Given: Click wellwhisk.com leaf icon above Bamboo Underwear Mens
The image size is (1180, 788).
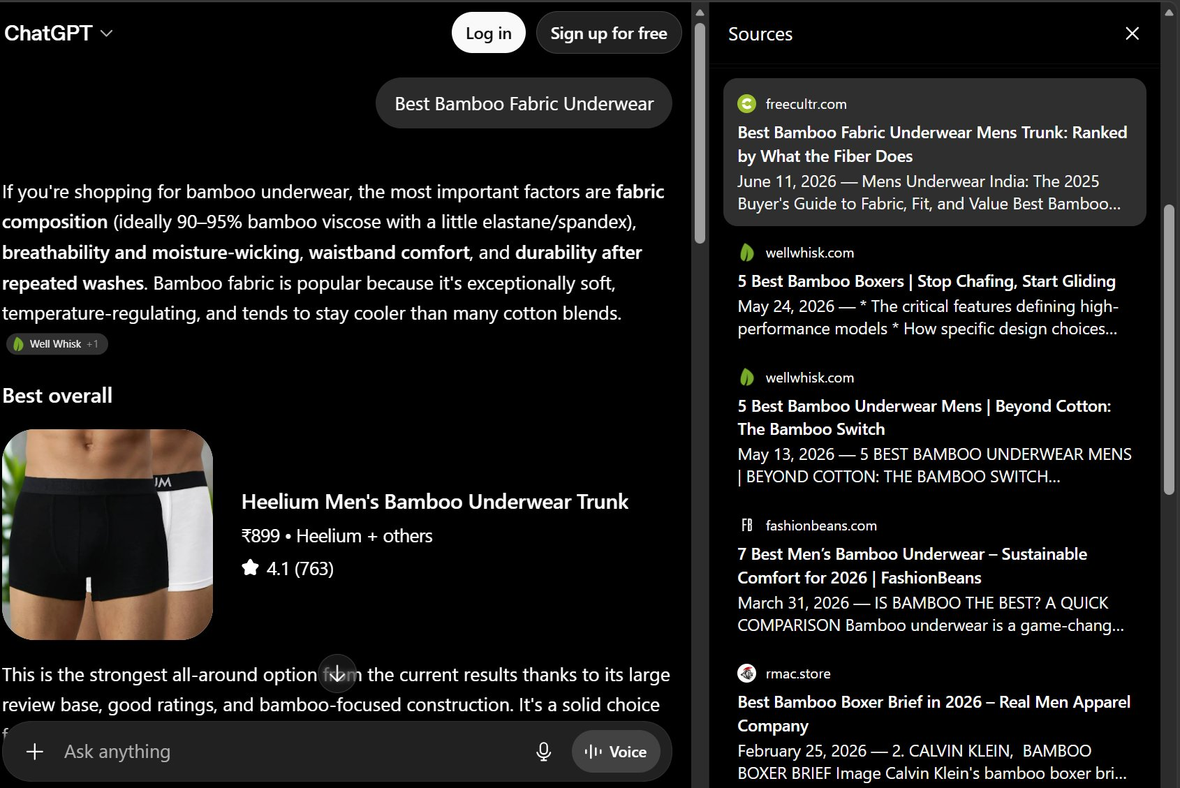Looking at the screenshot, I should (747, 378).
